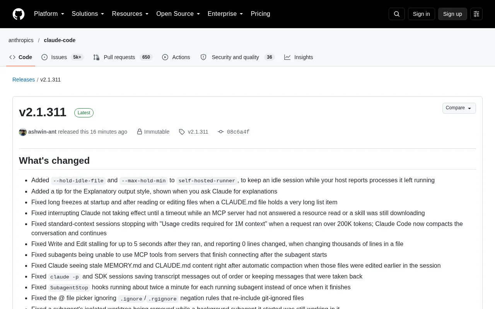The image size is (495, 309).
Task: Click the tag icon beside v2.1.311
Action: coord(182,132)
